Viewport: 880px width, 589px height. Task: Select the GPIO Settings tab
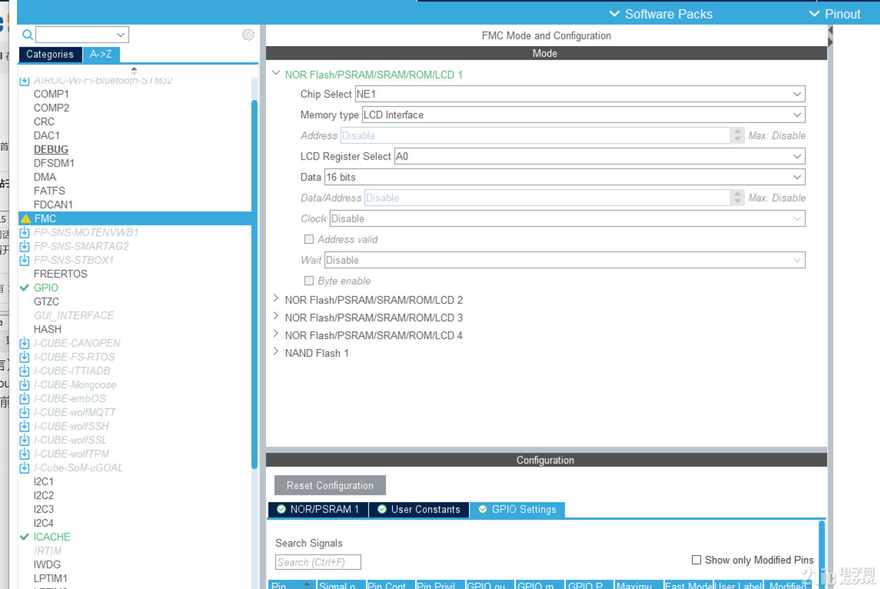(x=518, y=510)
